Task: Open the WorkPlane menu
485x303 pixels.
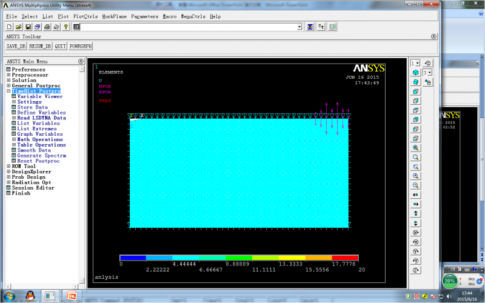Action: click(x=114, y=16)
